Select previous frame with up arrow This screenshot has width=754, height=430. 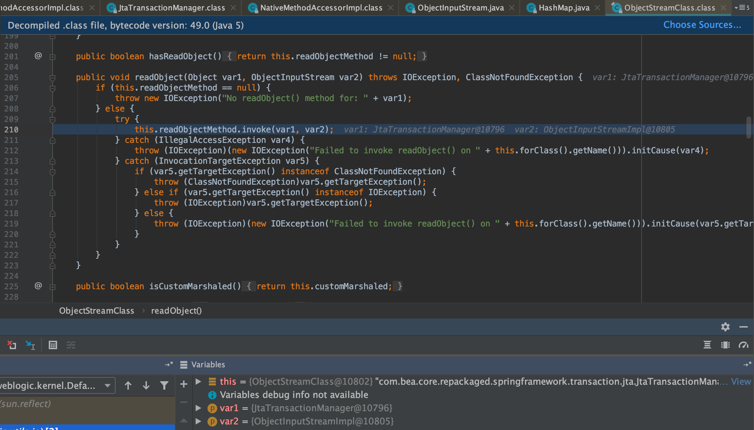128,385
